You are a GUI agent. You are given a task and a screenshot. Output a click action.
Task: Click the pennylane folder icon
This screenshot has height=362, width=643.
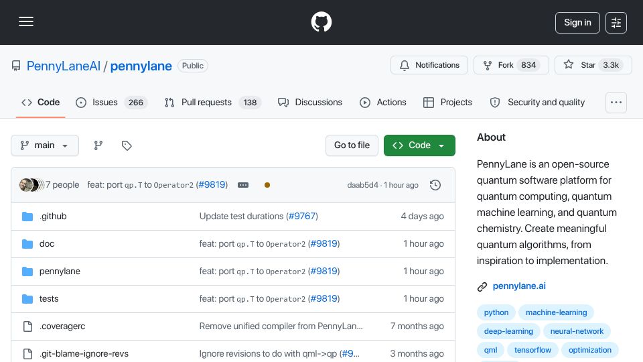pos(27,271)
